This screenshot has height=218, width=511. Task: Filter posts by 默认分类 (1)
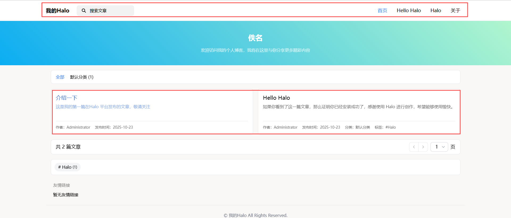coord(81,77)
